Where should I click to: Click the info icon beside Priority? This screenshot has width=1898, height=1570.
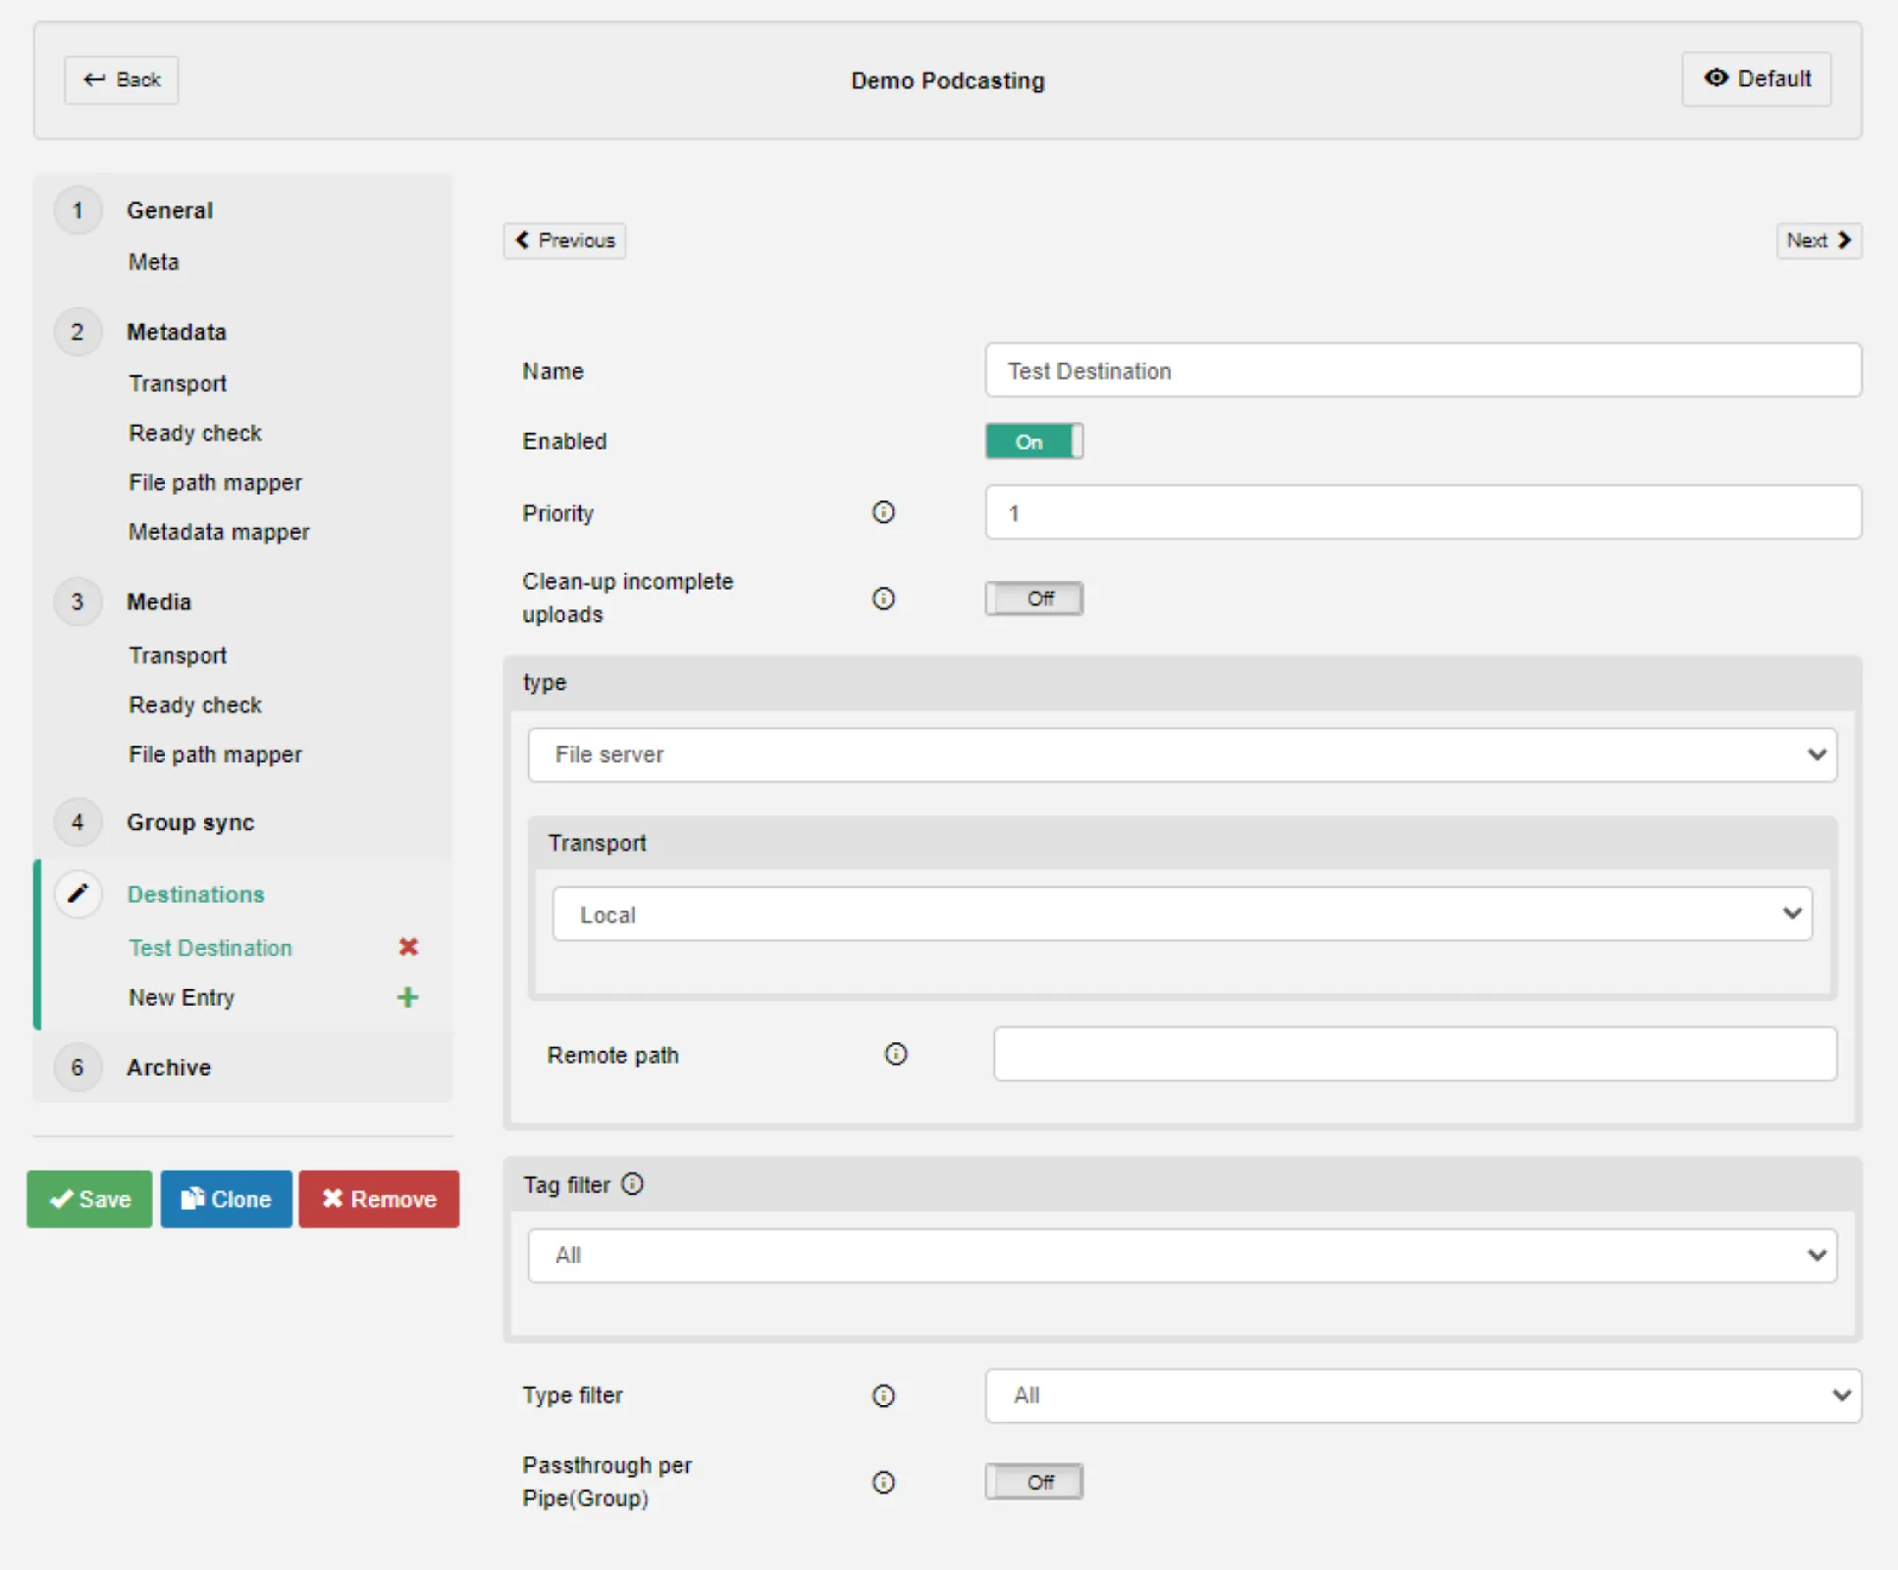click(882, 512)
